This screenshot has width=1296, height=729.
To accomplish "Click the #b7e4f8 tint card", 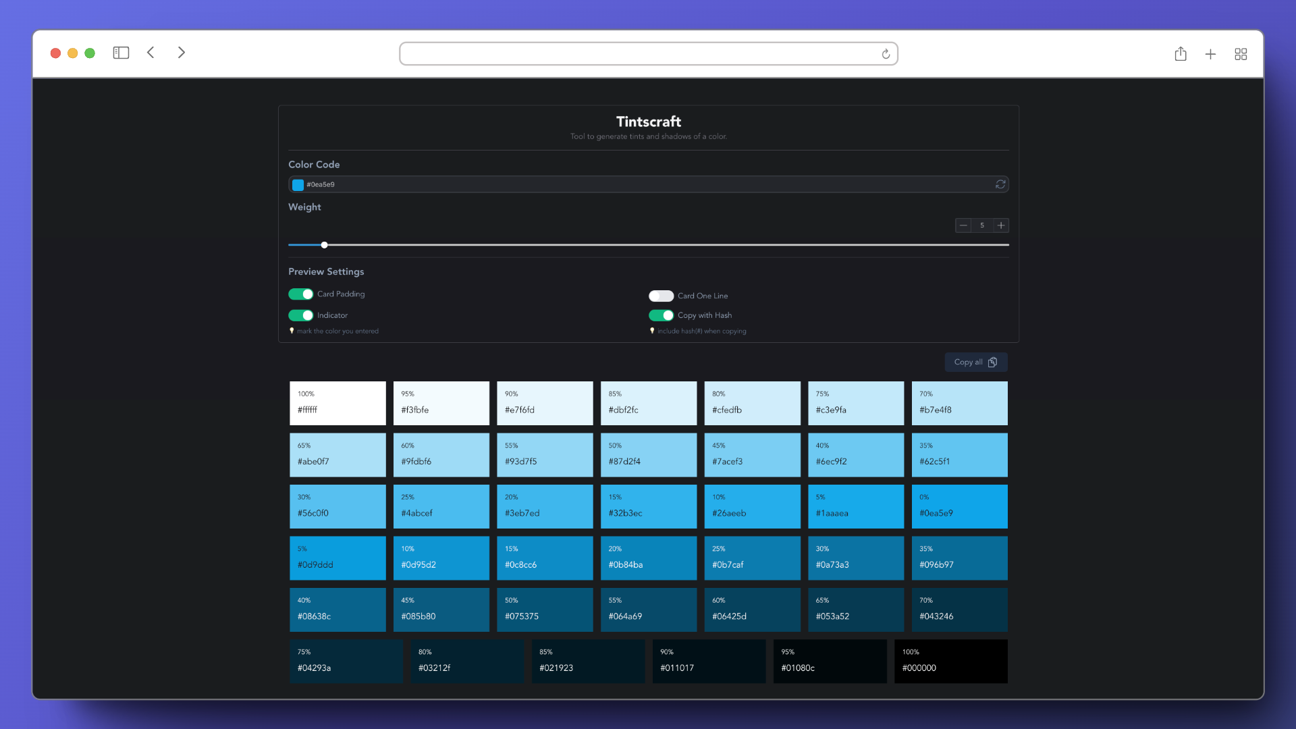I will [959, 403].
